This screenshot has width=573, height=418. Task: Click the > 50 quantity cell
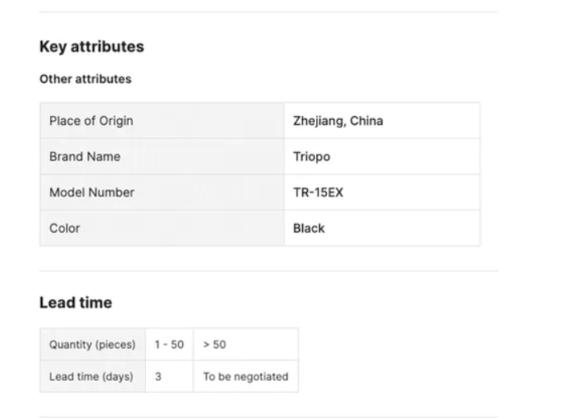click(214, 345)
